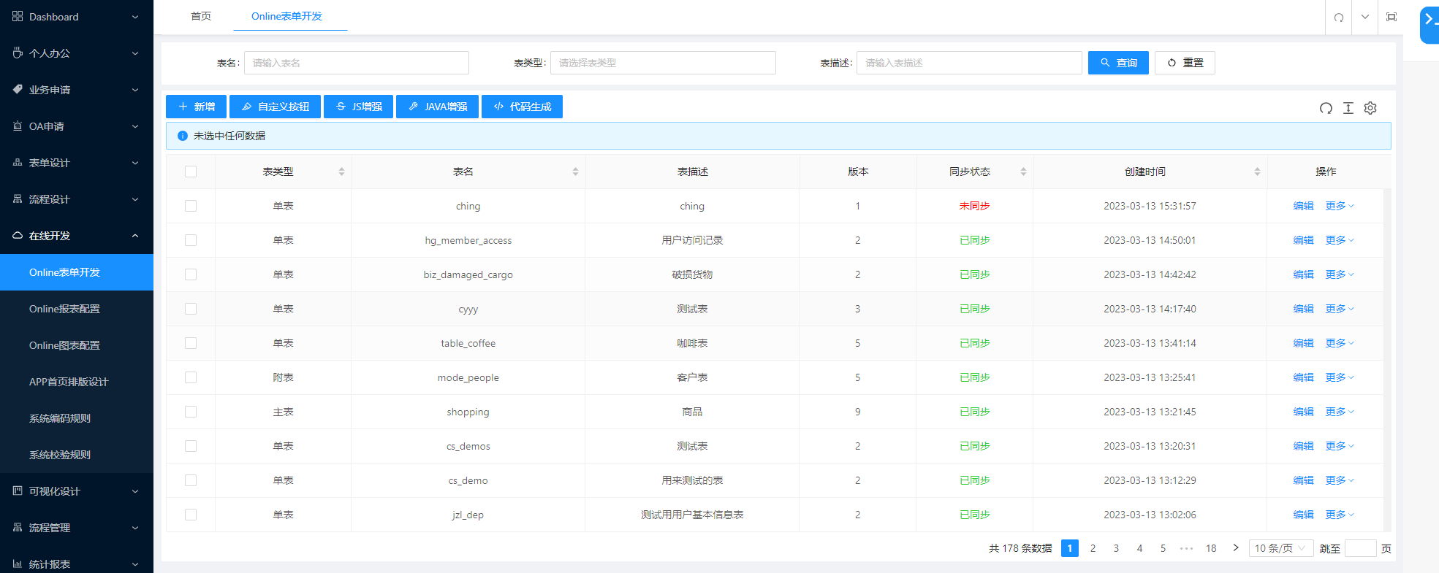Check the mode_people row checkbox
Viewport: 1439px width, 573px height.
191,377
